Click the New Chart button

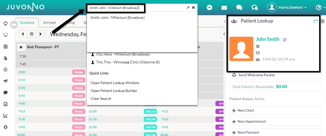(x=275, y=110)
